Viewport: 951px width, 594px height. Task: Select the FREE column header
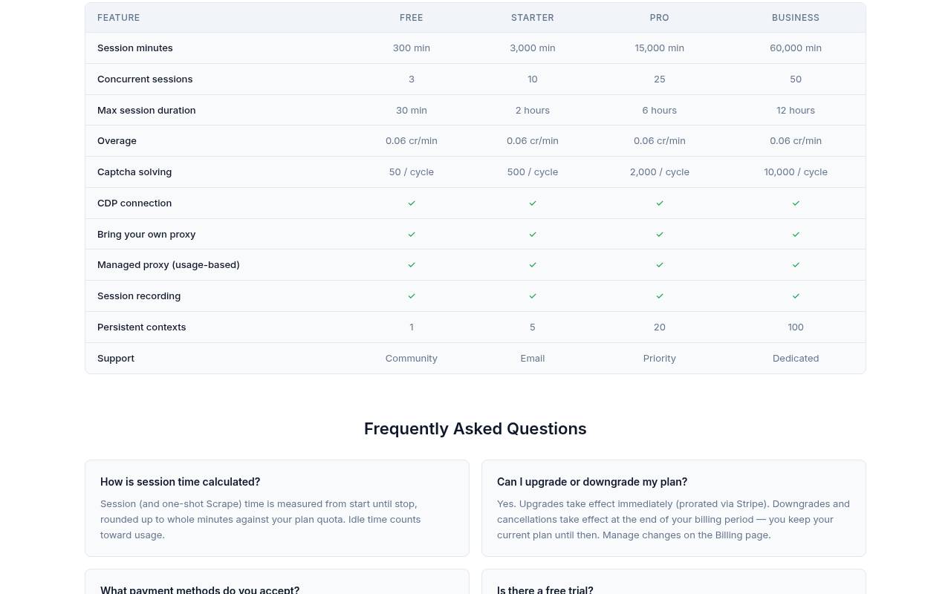[412, 18]
